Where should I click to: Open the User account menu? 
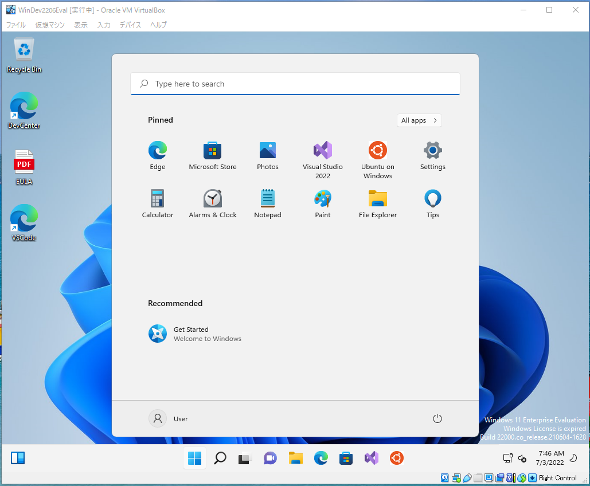(168, 419)
